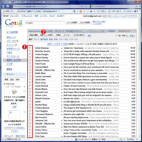The height and width of the screenshot is (142, 142).
Task: Click the blue Help question mark icon
Action: (135, 11)
